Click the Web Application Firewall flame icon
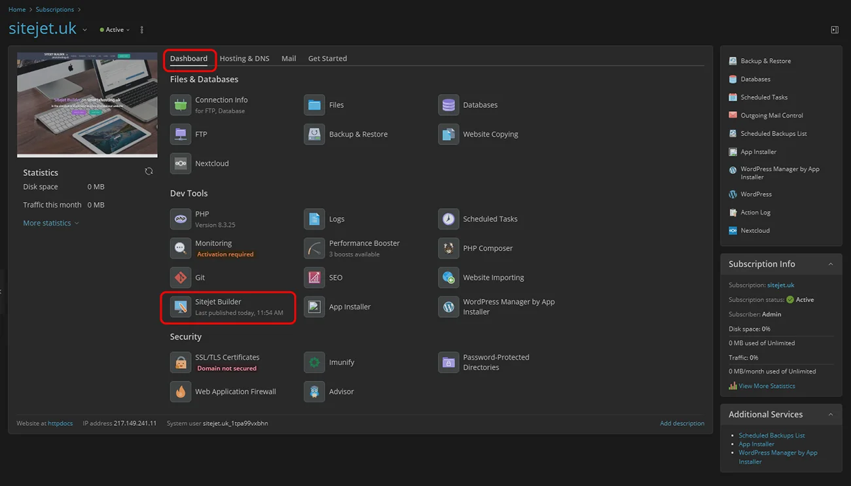 (x=181, y=392)
